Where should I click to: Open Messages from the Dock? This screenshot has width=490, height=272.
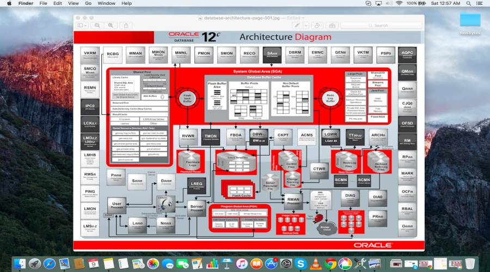[x=168, y=264]
